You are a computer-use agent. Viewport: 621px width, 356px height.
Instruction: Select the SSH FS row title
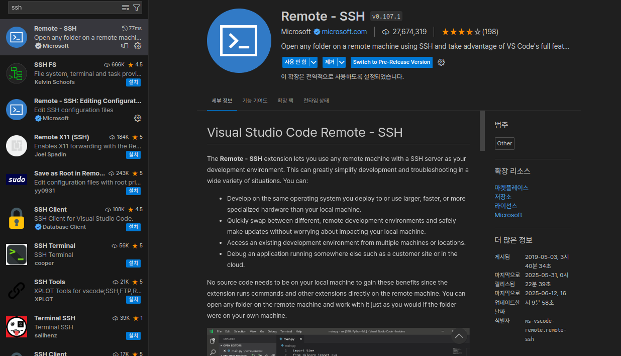pos(45,65)
